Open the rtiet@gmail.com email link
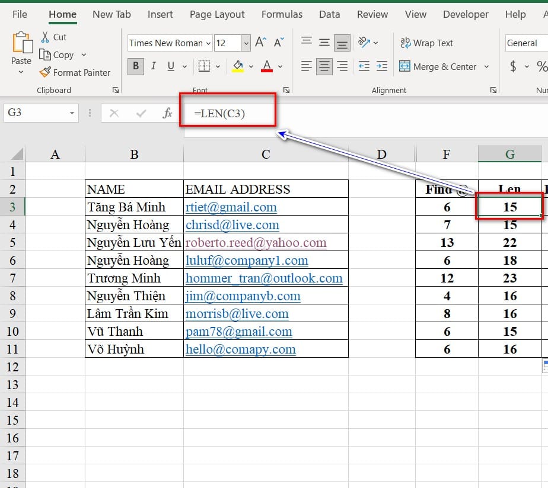 (x=231, y=207)
